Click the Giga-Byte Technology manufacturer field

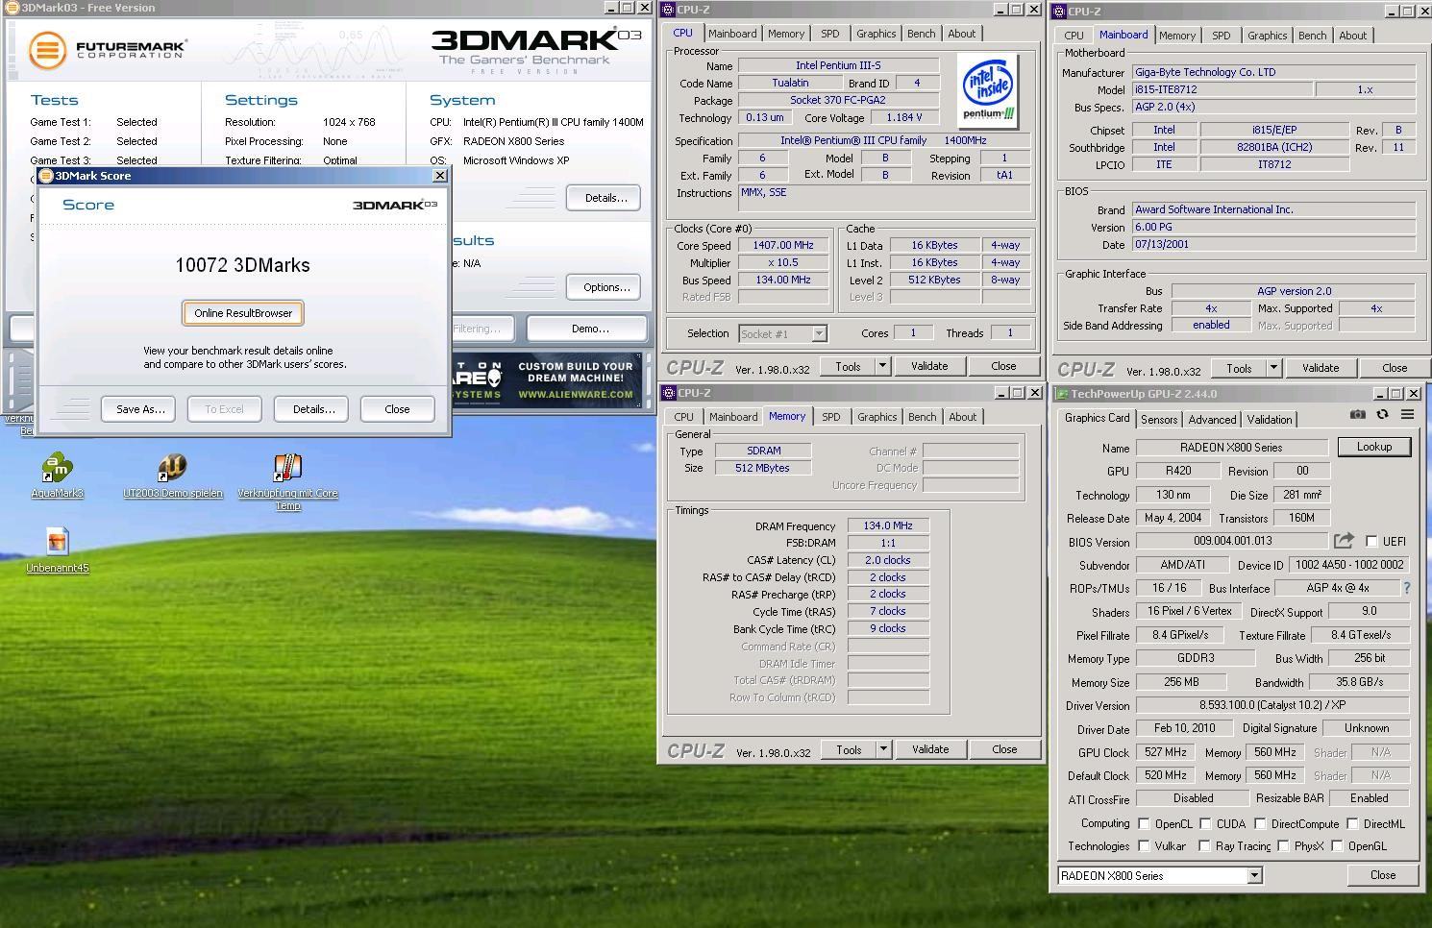point(1273,72)
